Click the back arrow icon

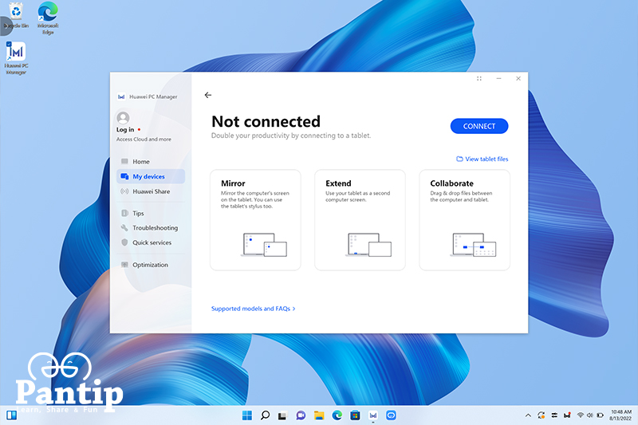click(x=208, y=95)
